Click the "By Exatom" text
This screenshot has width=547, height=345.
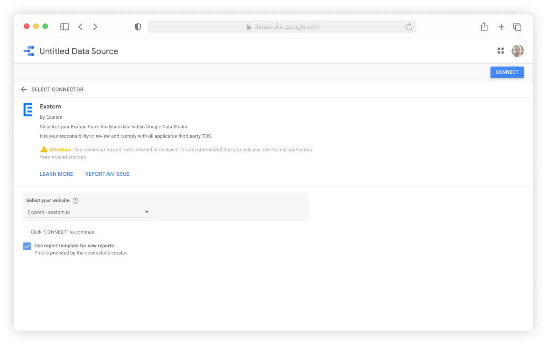tap(51, 117)
